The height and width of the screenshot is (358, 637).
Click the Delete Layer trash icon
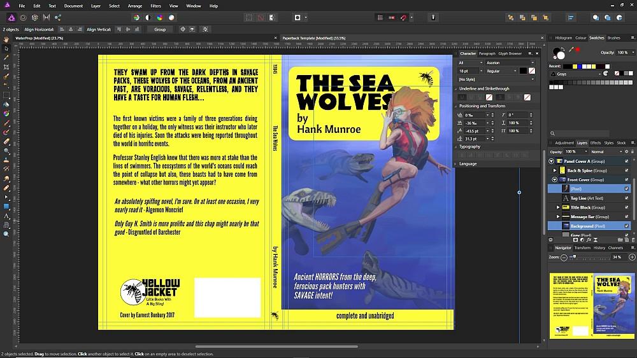coord(633,240)
